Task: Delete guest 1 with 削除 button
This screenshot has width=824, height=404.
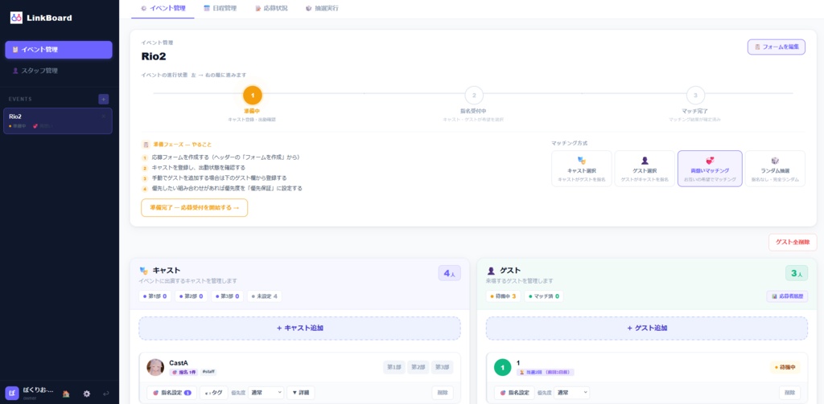Action: click(x=790, y=393)
